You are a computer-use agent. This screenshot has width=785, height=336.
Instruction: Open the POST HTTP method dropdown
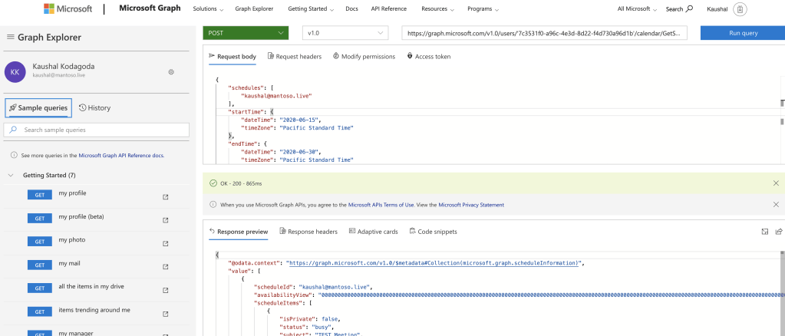point(246,33)
